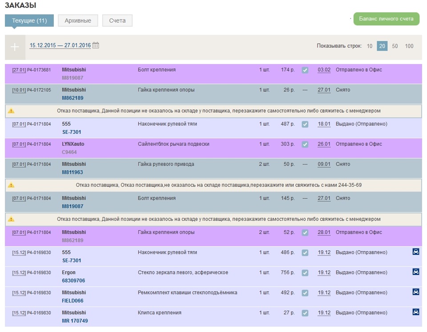Click the Баланс личного счета button

click(386, 19)
